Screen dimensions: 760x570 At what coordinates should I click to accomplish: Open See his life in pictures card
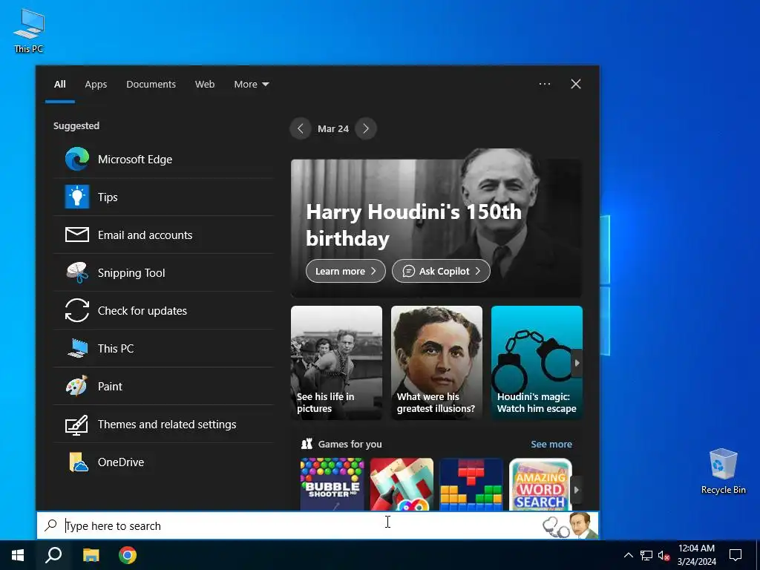click(336, 362)
